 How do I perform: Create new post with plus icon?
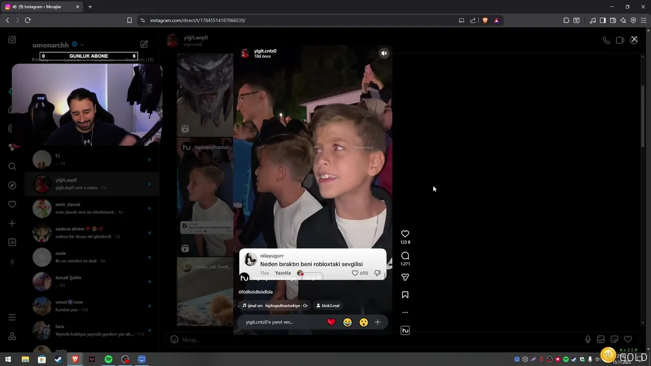tap(12, 223)
